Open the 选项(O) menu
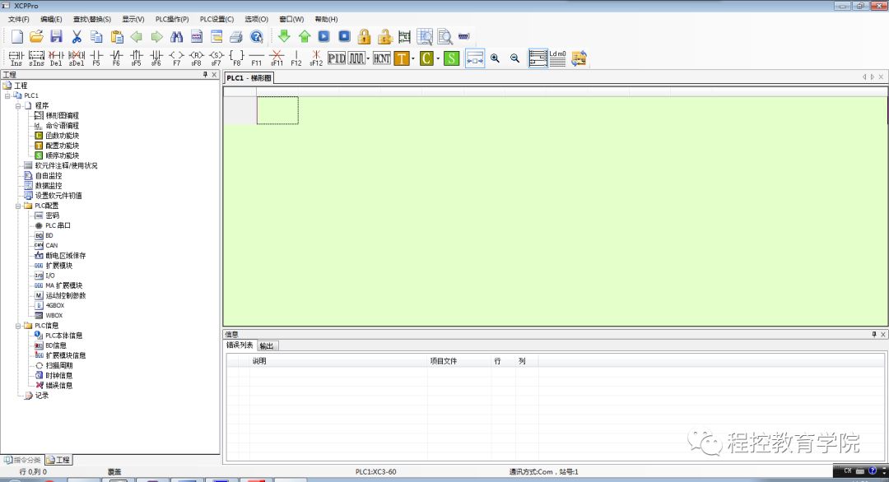Image resolution: width=889 pixels, height=482 pixels. pyautogui.click(x=256, y=19)
